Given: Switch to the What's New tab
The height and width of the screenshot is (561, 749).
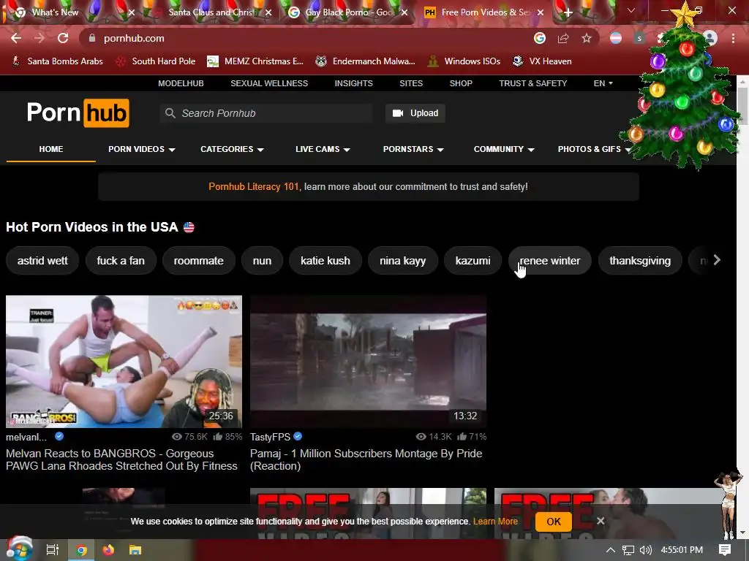Looking at the screenshot, I should (x=67, y=12).
